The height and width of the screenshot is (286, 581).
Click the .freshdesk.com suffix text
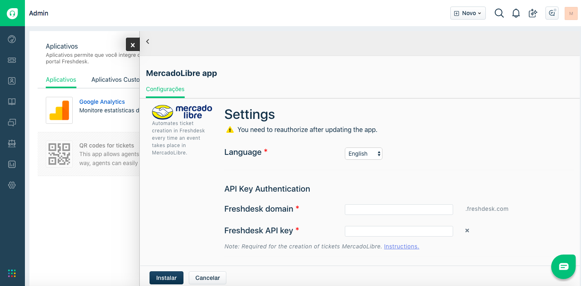click(487, 209)
